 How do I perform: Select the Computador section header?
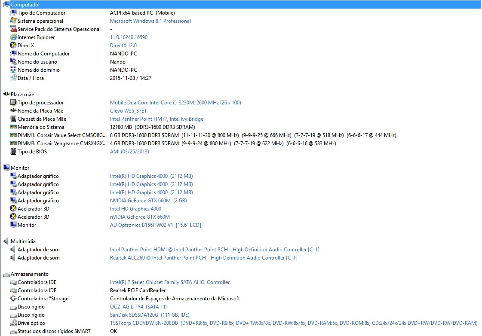point(25,5)
